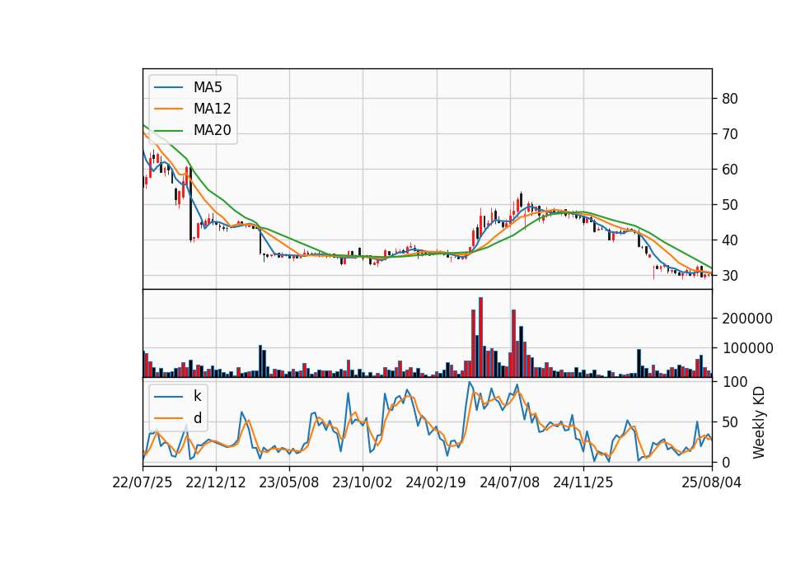The height and width of the screenshot is (568, 791).
Task: Click the price axis value 70
Action: click(730, 134)
